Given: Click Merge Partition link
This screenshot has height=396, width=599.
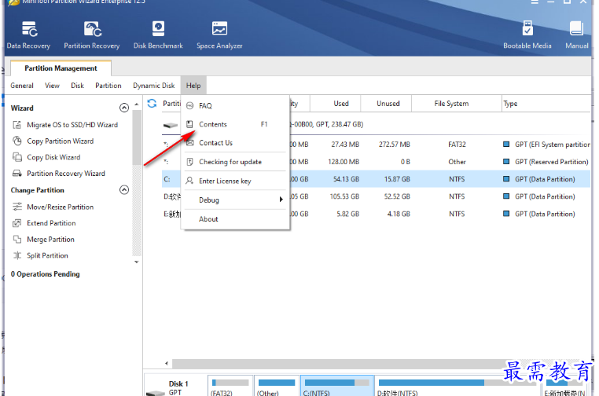Looking at the screenshot, I should [x=50, y=240].
